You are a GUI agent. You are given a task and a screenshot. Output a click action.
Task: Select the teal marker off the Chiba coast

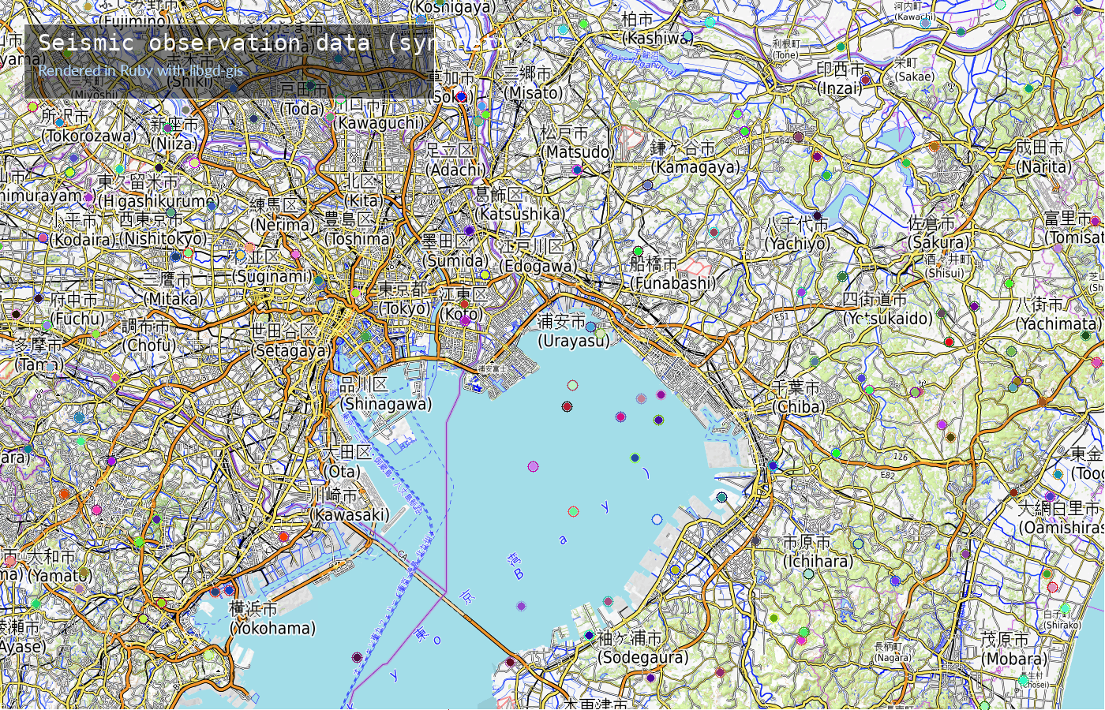click(721, 497)
